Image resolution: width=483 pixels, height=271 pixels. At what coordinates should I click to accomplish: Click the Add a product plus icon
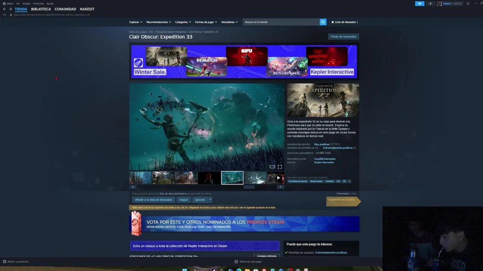point(5,262)
